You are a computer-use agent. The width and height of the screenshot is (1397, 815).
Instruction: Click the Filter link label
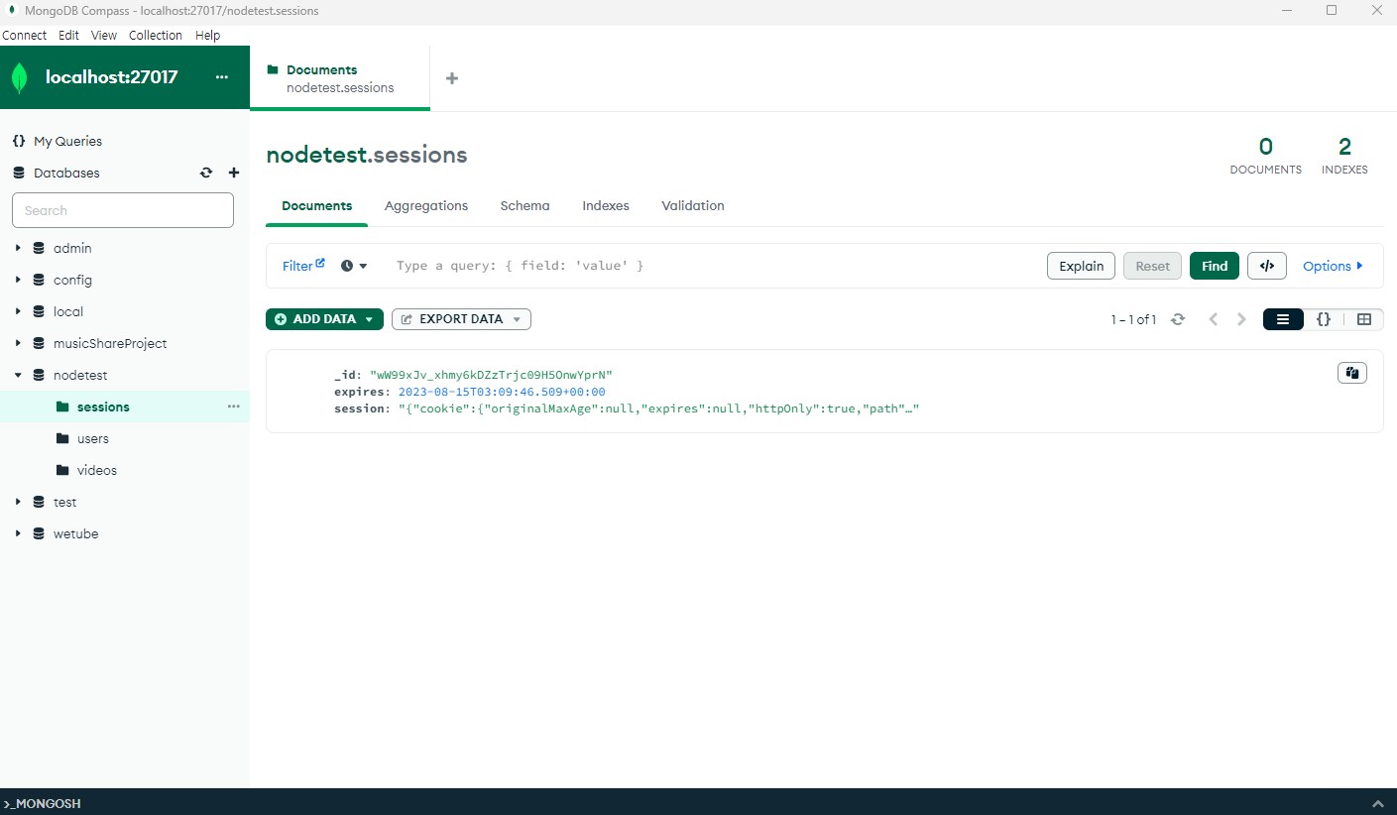pos(297,266)
